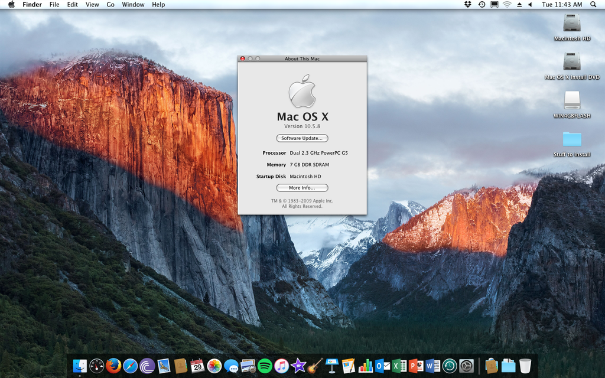The height and width of the screenshot is (378, 605).
Task: Open the volume control in menu bar
Action: [531, 4]
